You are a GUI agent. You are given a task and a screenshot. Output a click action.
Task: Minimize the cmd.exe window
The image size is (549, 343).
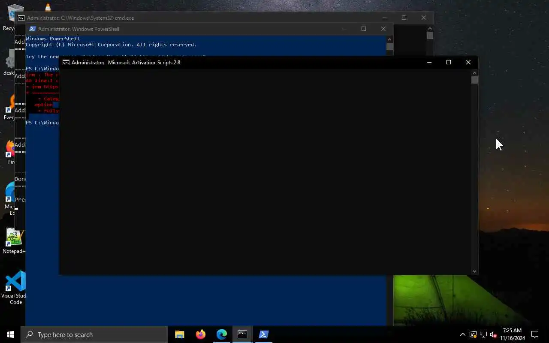pos(384,18)
